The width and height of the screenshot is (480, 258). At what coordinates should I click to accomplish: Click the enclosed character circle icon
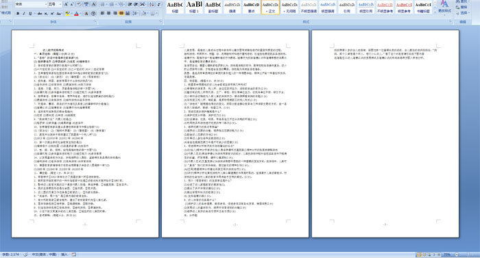(x=93, y=14)
